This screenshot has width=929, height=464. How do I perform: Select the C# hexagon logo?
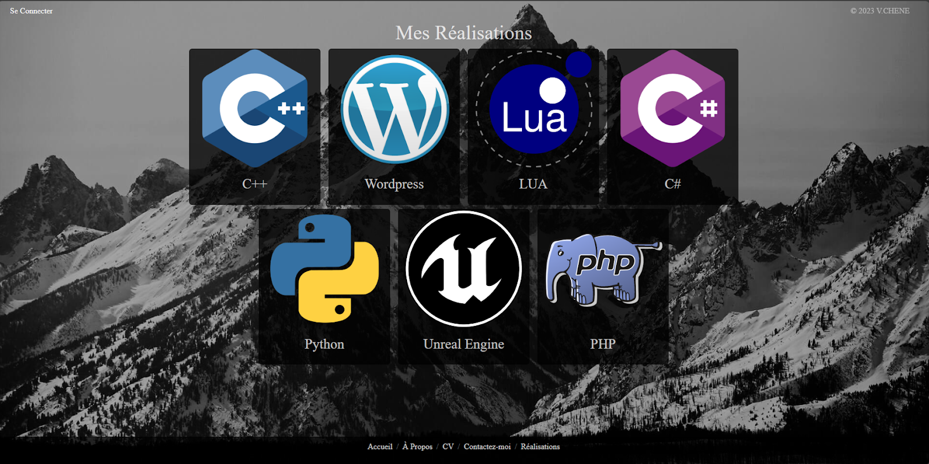(x=672, y=108)
